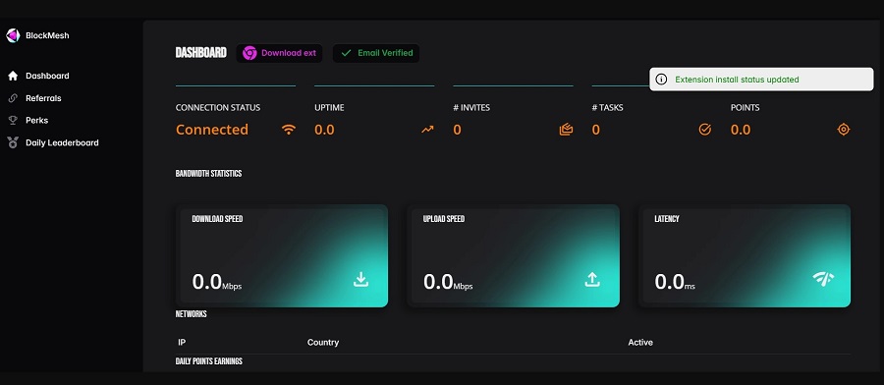This screenshot has width=884, height=385.
Task: Click the 0.0 Mbps download speed value
Action: [x=217, y=282]
